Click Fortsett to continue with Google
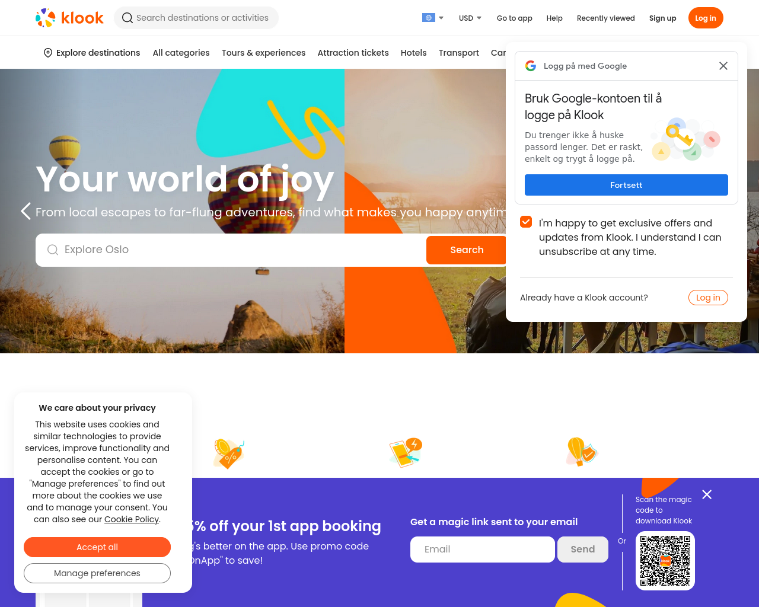This screenshot has width=759, height=607. [626, 185]
